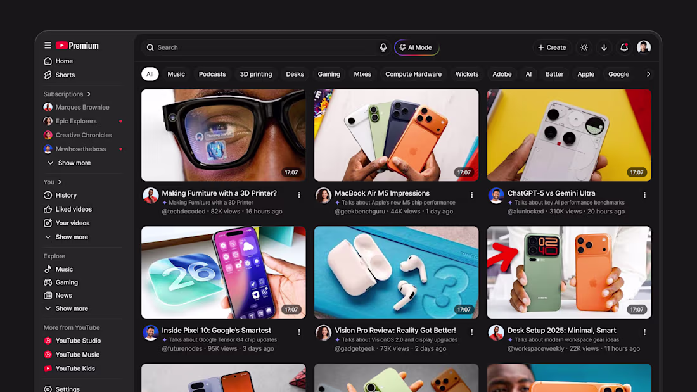697x392 pixels.
Task: Click the search magnifier icon
Action: [150, 47]
